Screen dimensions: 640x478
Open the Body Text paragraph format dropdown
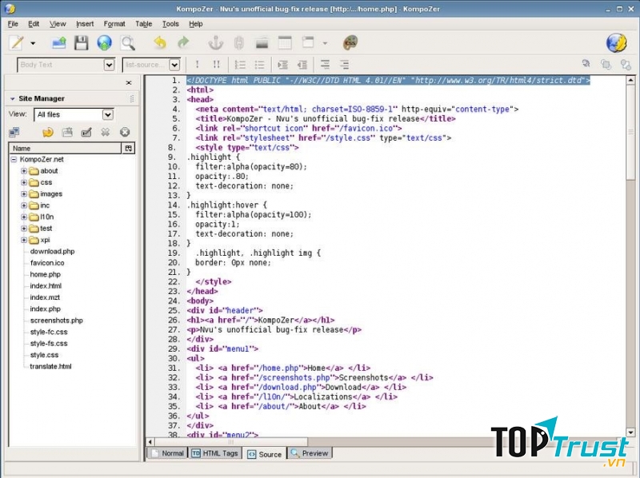click(x=109, y=65)
